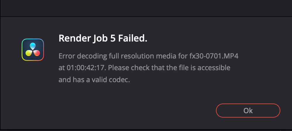Select the word "Render" in the heading
Image resolution: width=292 pixels, height=131 pixels.
click(x=72, y=38)
